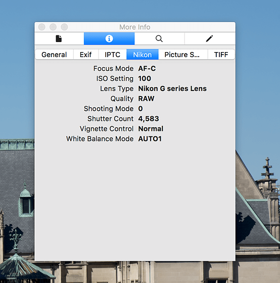Open the magnifying glass search pane

pos(159,38)
